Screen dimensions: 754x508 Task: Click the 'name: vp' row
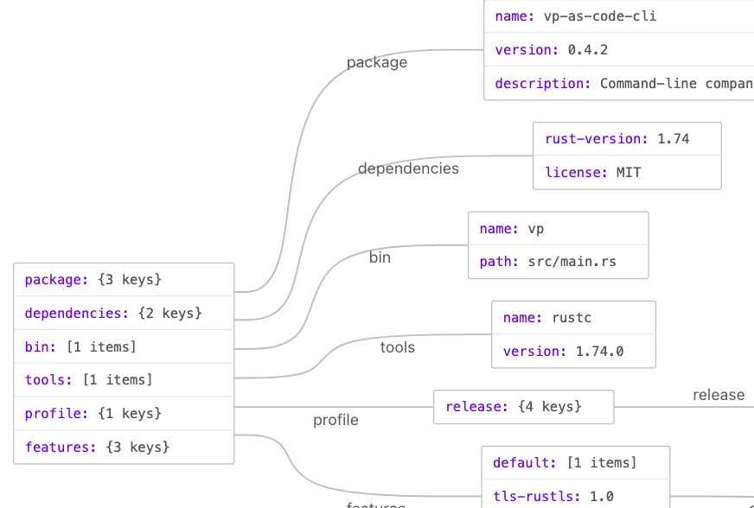(559, 228)
